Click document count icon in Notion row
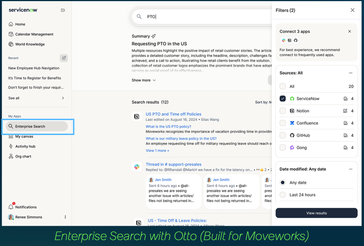Image resolution: width=364 pixels, height=246 pixels. coord(345,111)
